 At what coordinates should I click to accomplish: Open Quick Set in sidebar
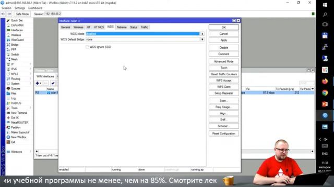point(17,20)
